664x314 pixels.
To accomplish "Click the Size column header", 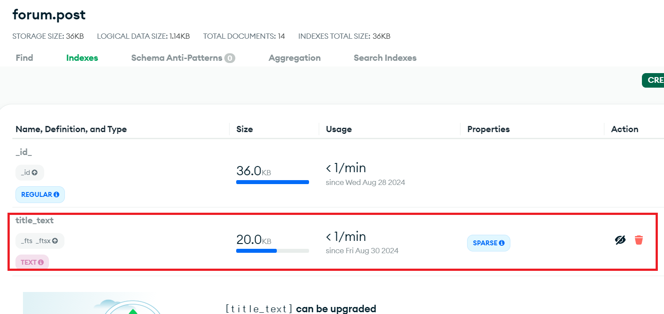I will (245, 129).
